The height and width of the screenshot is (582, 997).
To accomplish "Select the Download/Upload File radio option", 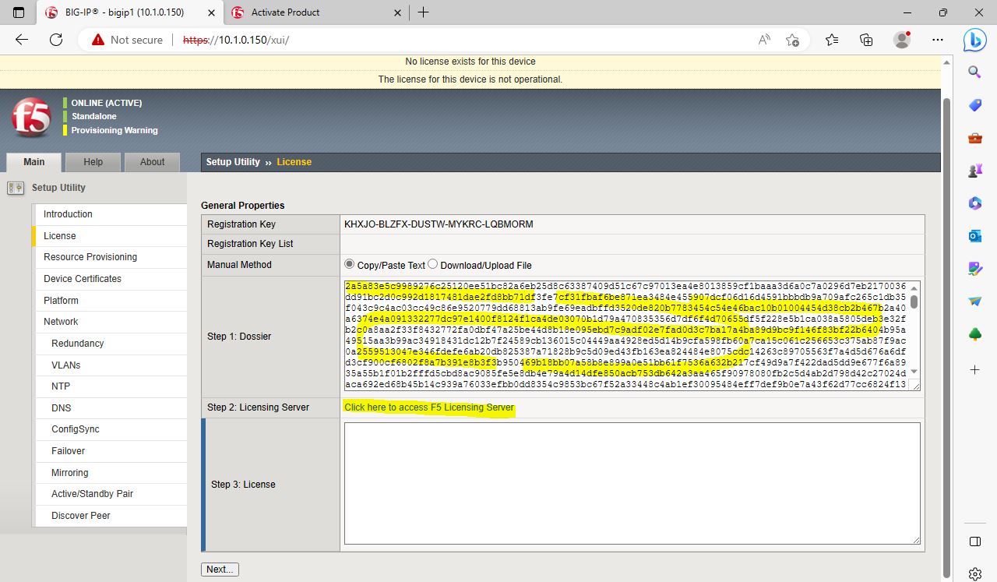I will tap(432, 264).
